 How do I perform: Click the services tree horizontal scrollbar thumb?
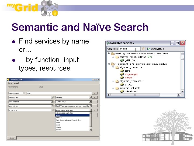(x=135, y=95)
